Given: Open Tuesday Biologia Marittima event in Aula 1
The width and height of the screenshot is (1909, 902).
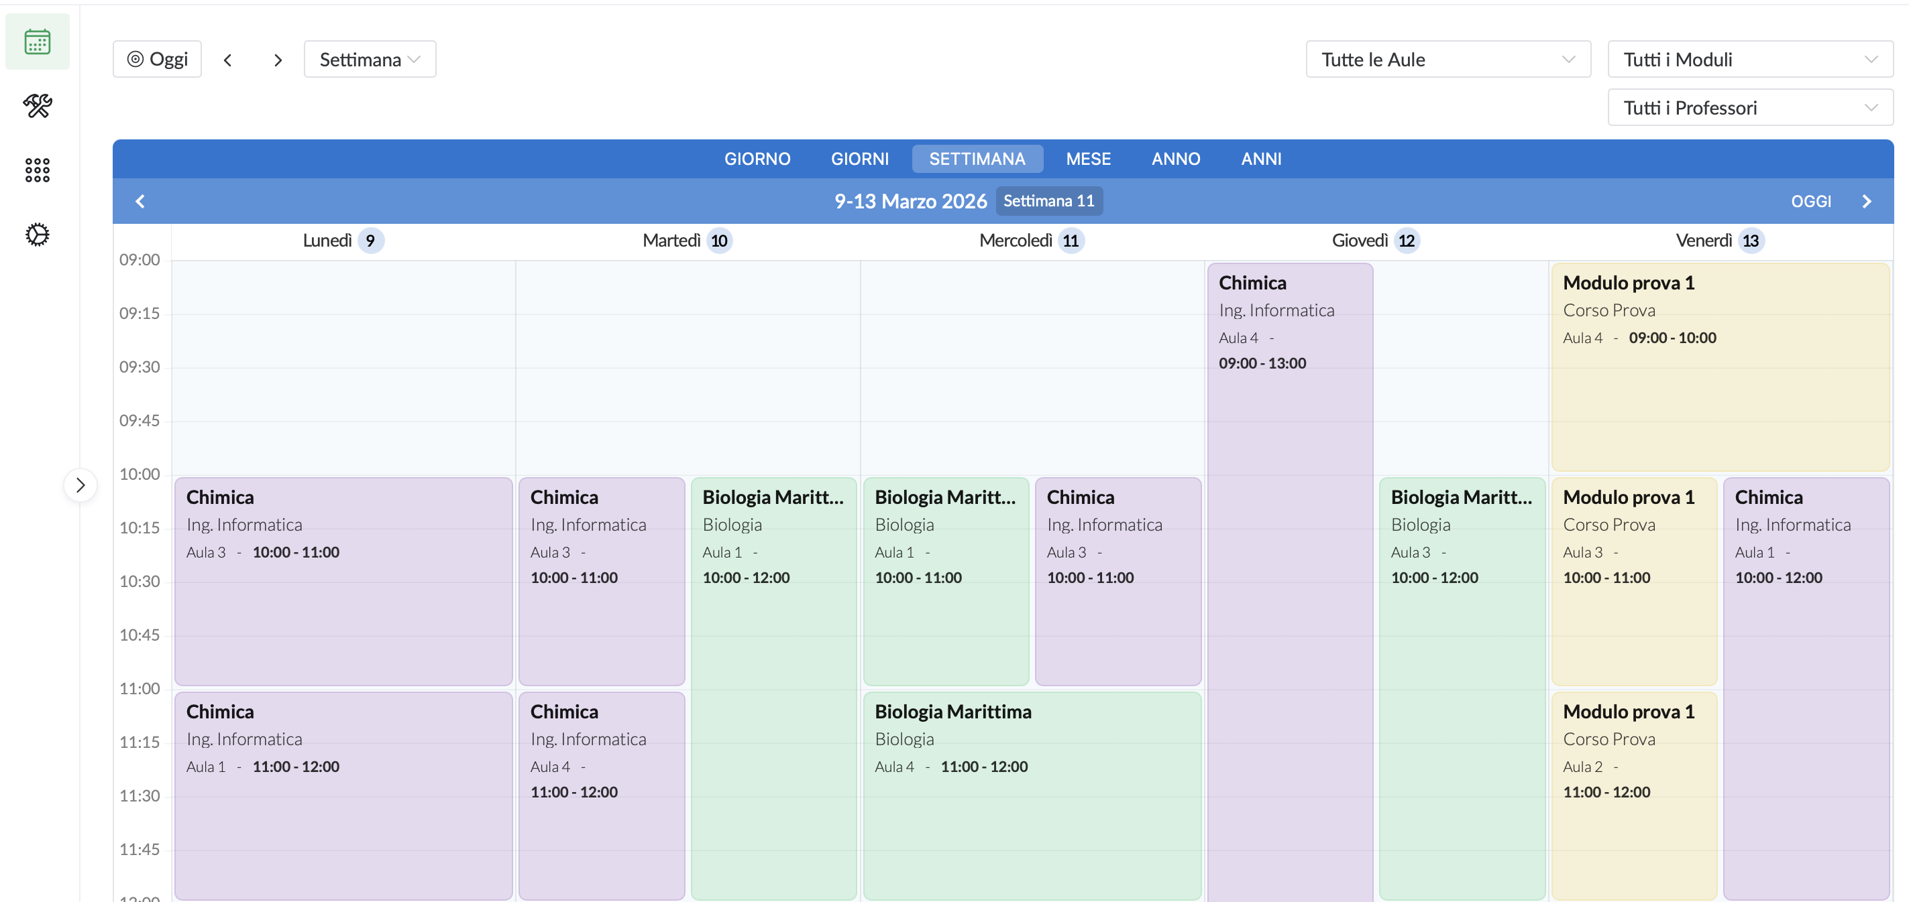Looking at the screenshot, I should (773, 689).
